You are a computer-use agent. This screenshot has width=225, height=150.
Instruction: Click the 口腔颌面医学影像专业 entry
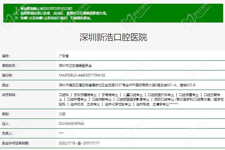(x=133, y=99)
